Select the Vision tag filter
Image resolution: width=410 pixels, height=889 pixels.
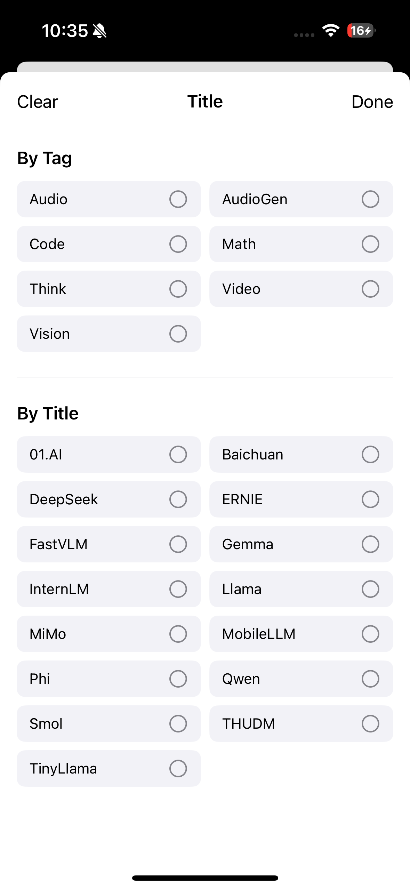pyautogui.click(x=108, y=334)
